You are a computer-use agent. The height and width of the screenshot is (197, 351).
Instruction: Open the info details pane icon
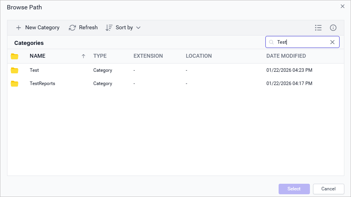pyautogui.click(x=333, y=28)
